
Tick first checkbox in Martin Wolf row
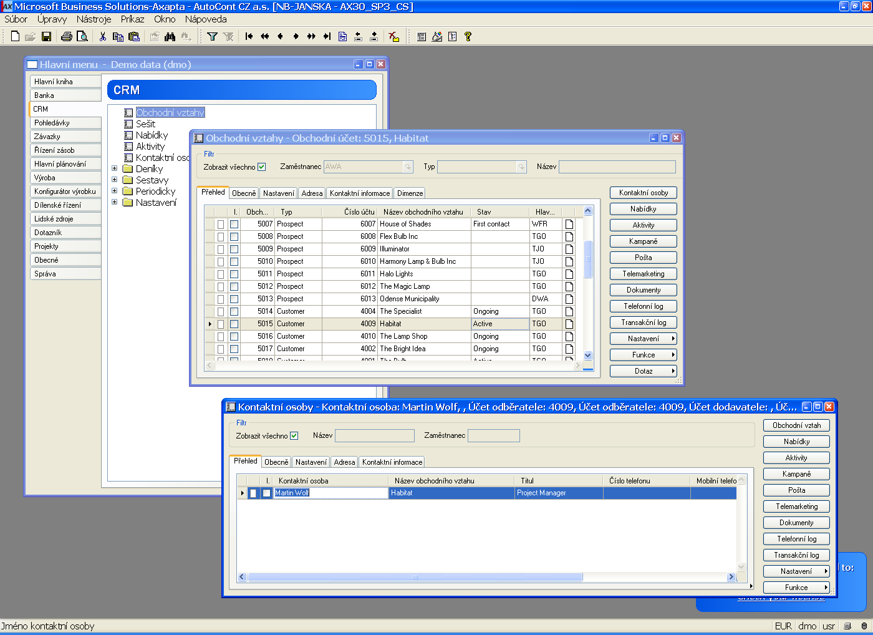253,493
